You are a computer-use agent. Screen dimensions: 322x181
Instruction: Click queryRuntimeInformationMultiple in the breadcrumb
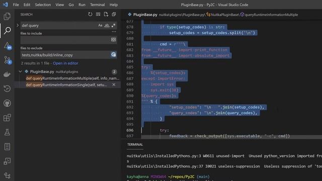tap(271, 15)
